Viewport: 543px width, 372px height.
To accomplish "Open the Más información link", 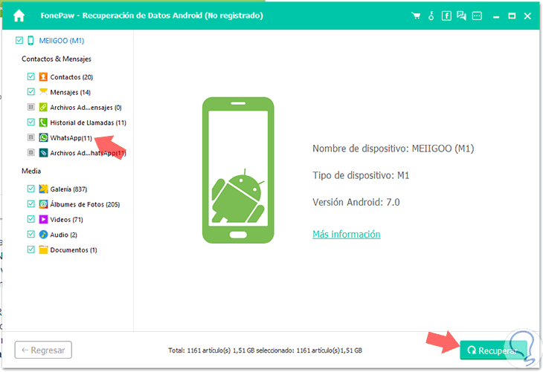I will (347, 234).
